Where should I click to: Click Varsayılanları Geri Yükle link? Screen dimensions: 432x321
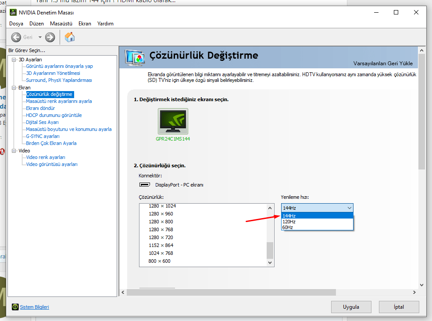(383, 63)
